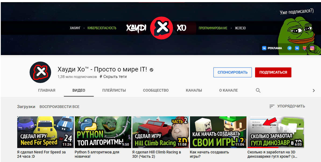The width and height of the screenshot is (321, 162).
Task: Click the Загрузки section heading
Action: [26, 107]
